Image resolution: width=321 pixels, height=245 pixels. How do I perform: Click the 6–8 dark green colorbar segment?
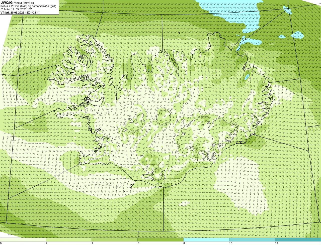coord(161,239)
